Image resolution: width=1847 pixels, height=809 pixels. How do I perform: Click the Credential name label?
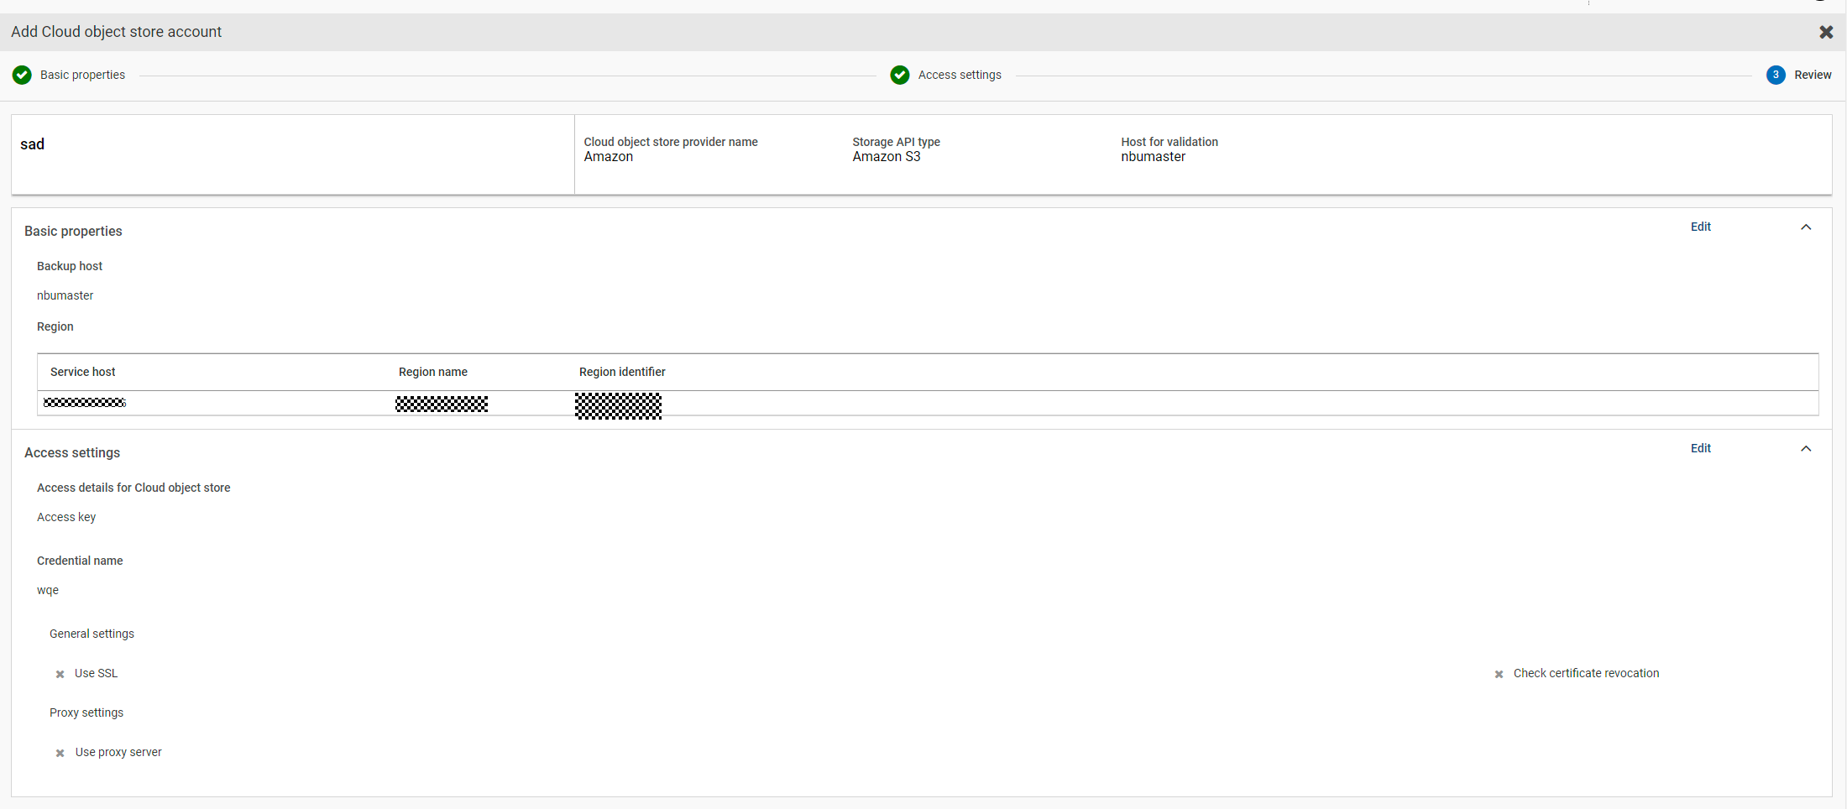click(x=80, y=561)
